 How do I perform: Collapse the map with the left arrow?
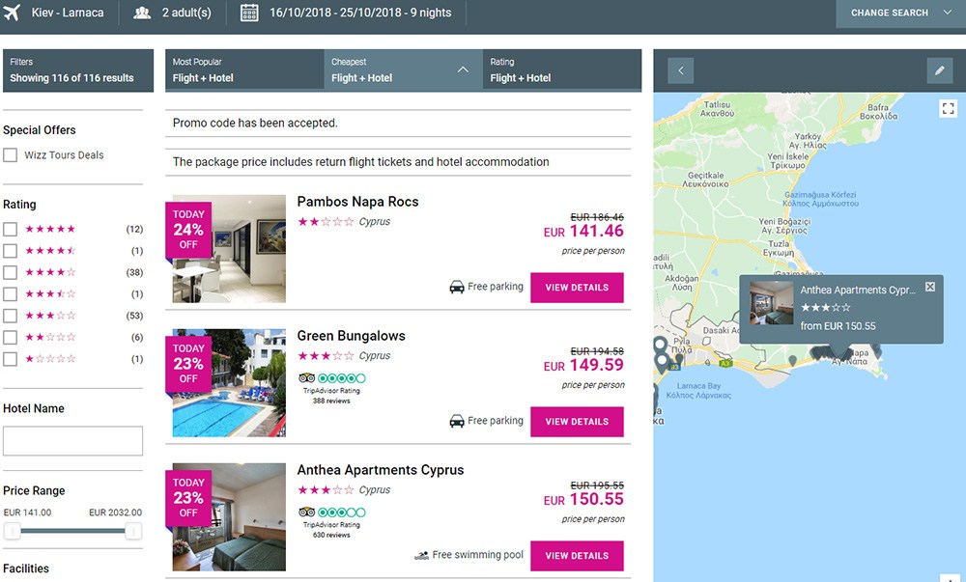click(x=680, y=70)
